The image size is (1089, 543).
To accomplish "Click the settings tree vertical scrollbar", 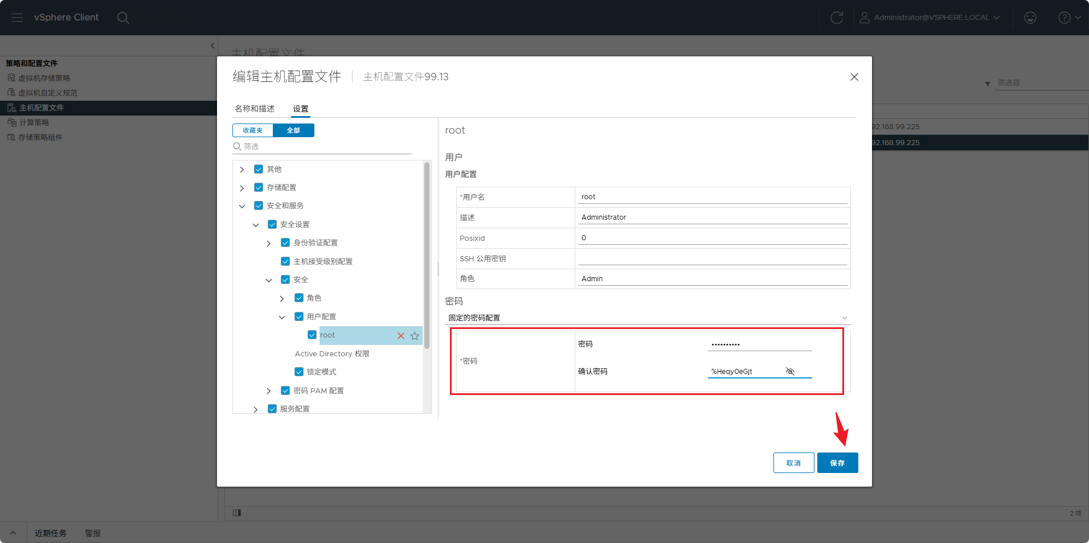I will click(427, 256).
